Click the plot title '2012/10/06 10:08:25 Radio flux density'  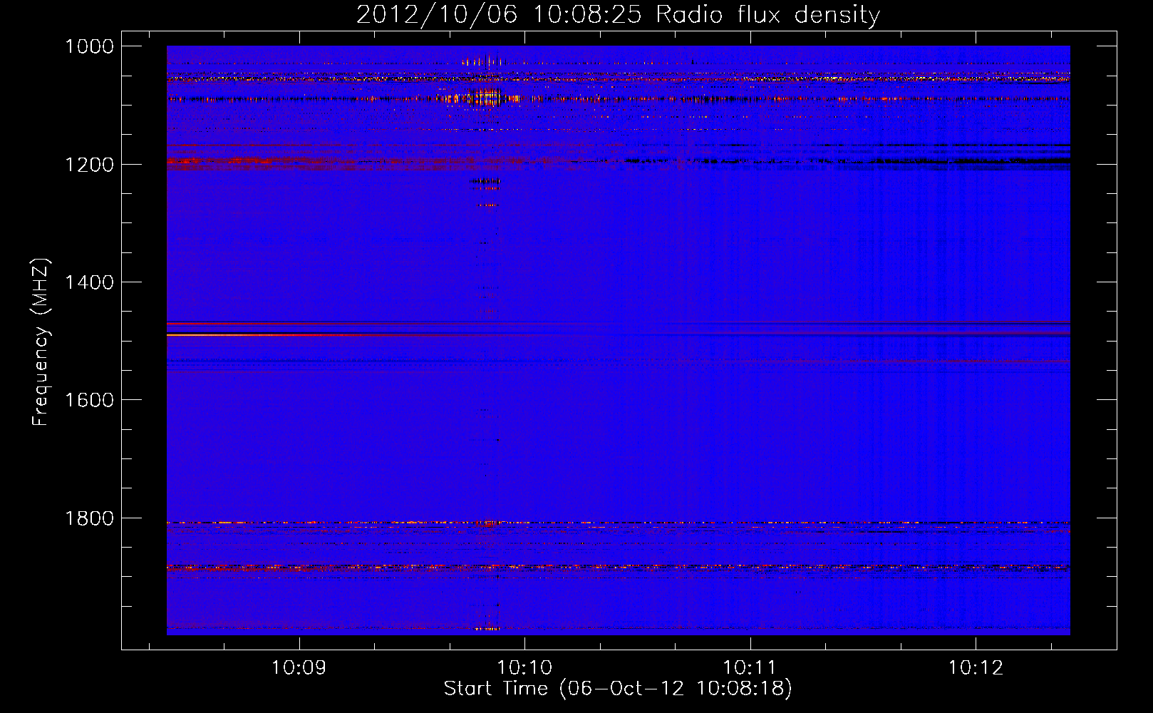tap(618, 14)
